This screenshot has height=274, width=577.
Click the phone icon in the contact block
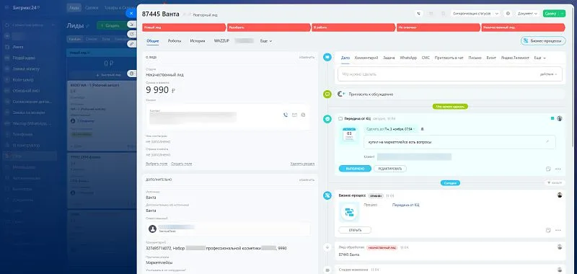click(285, 115)
